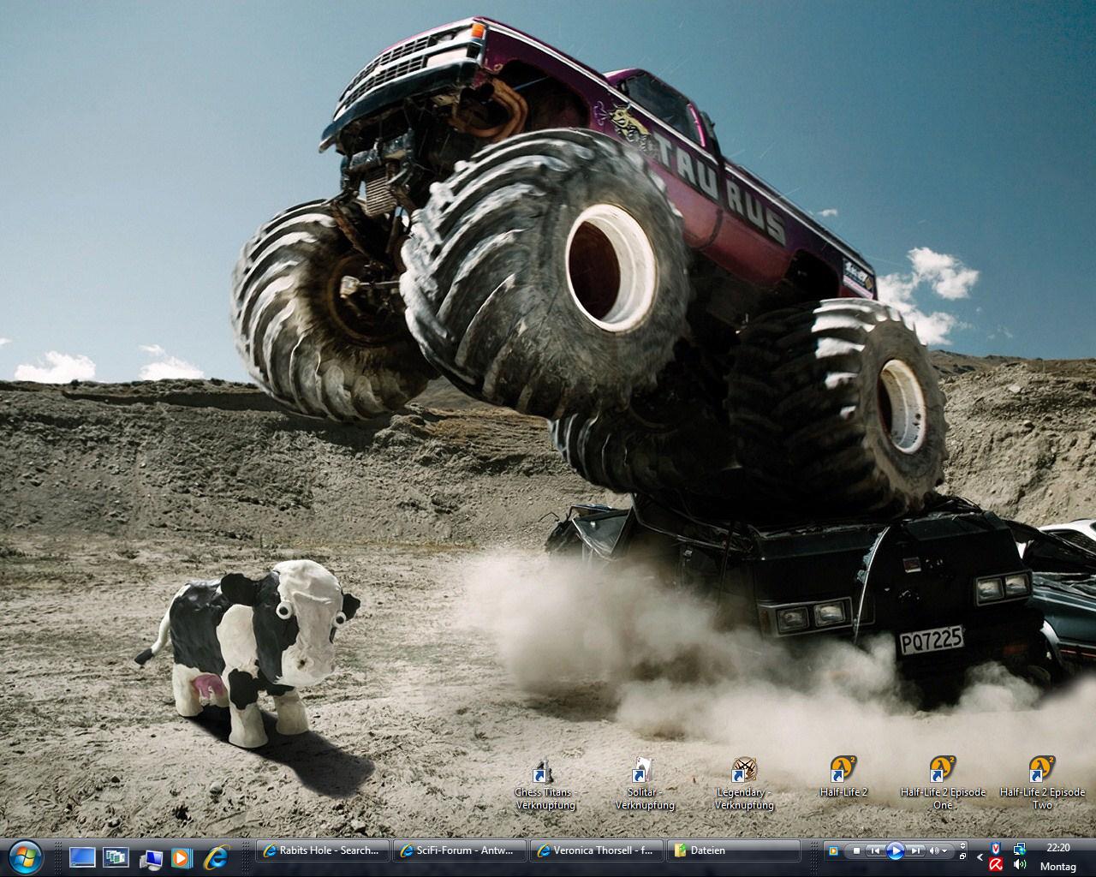Switch to Veronica Thorsell taskbar window
This screenshot has height=877, width=1096.
(x=595, y=850)
